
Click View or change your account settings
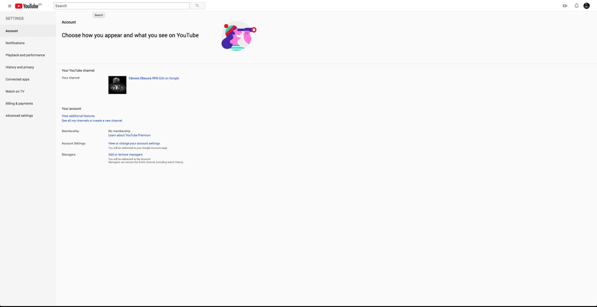(134, 143)
